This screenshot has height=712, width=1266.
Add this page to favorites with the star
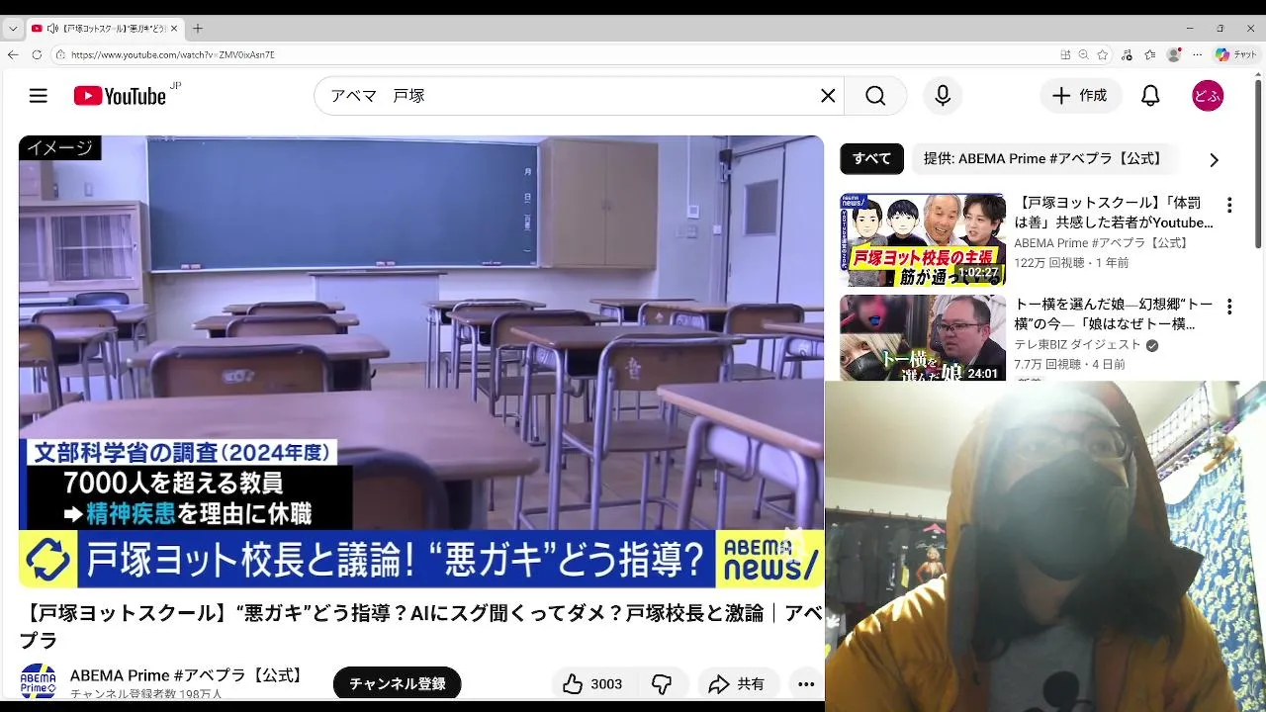click(1103, 54)
